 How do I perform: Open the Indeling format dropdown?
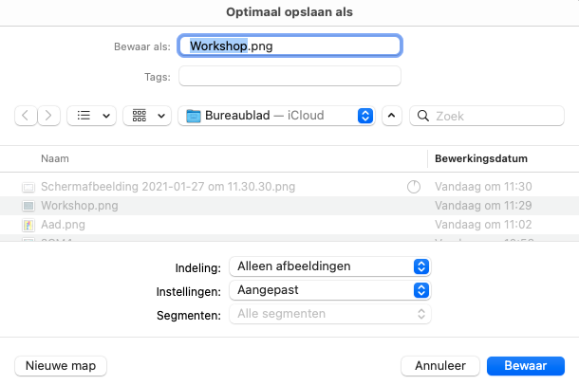[330, 266]
